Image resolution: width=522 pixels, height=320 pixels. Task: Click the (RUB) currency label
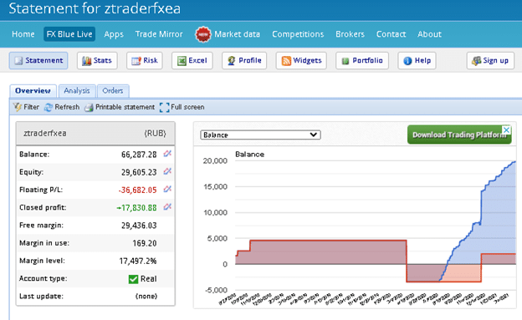(x=155, y=134)
